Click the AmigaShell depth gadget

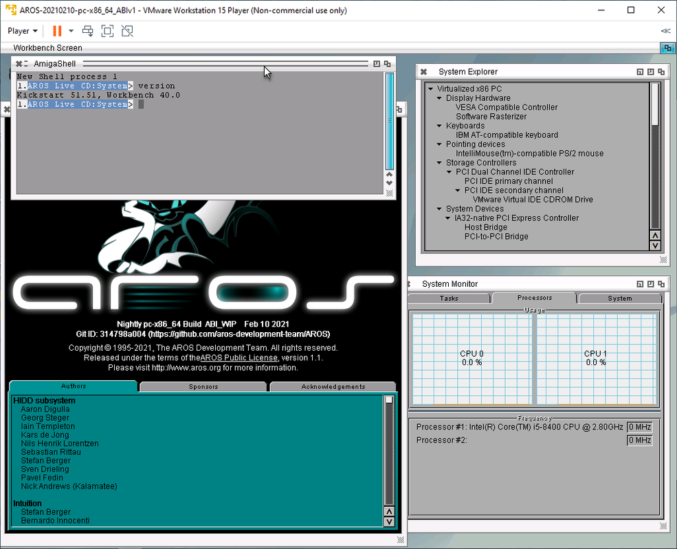pyautogui.click(x=387, y=64)
